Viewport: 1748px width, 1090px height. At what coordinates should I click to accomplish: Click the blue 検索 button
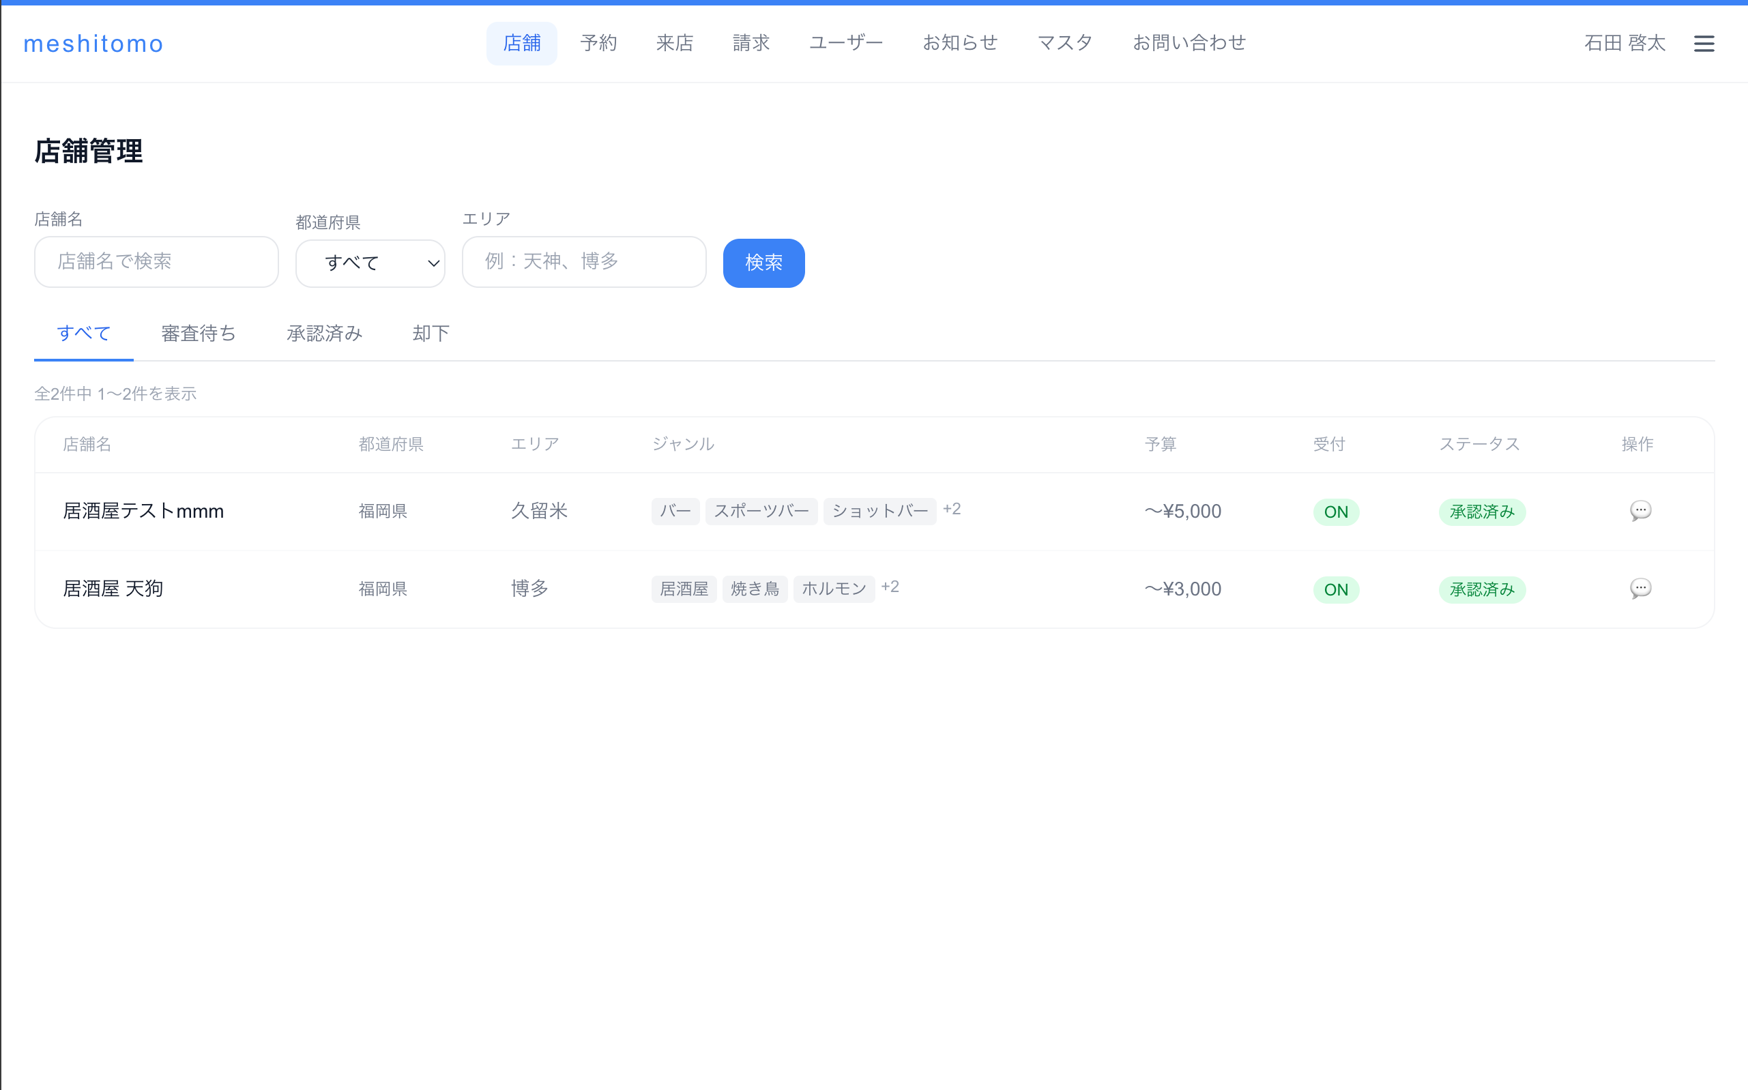[763, 263]
